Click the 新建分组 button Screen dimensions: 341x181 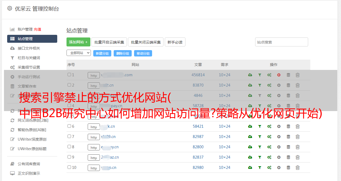pos(102,53)
